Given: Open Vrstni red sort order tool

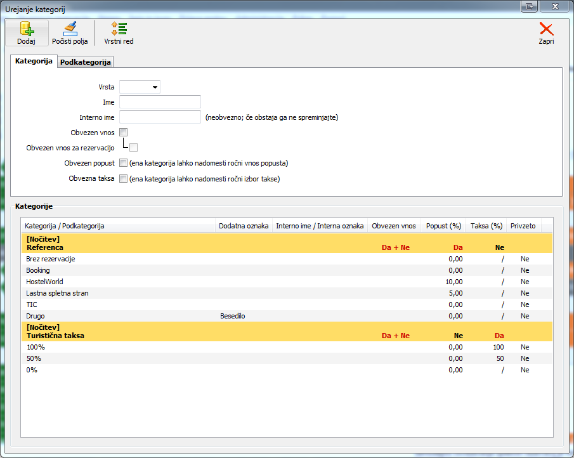Looking at the screenshot, I should [119, 29].
